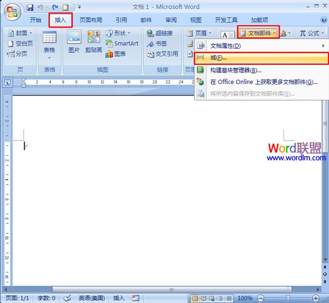
Task: Insert a Chart (图表)
Action: click(x=115, y=54)
